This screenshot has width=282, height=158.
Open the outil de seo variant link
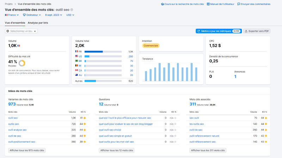[14, 136]
